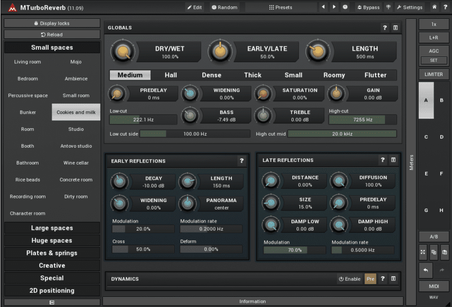This screenshot has height=307, width=452.
Task: Click the Reload button
Action: [52, 35]
